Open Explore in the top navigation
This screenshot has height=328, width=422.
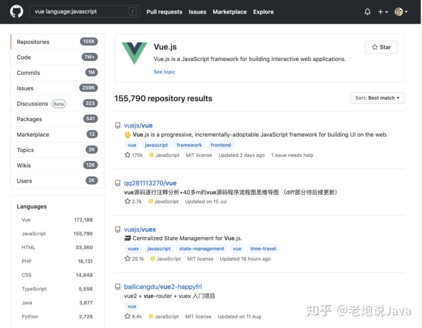(263, 12)
